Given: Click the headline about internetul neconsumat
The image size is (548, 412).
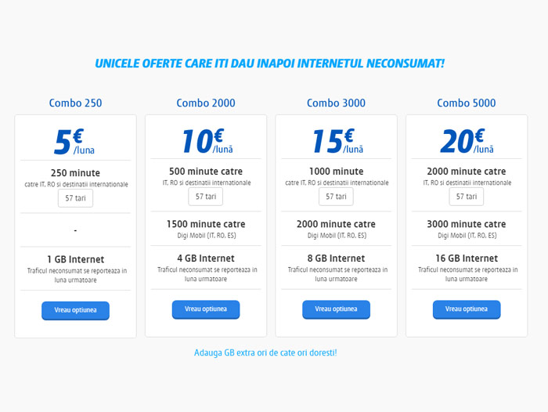Looking at the screenshot, I should (x=270, y=63).
